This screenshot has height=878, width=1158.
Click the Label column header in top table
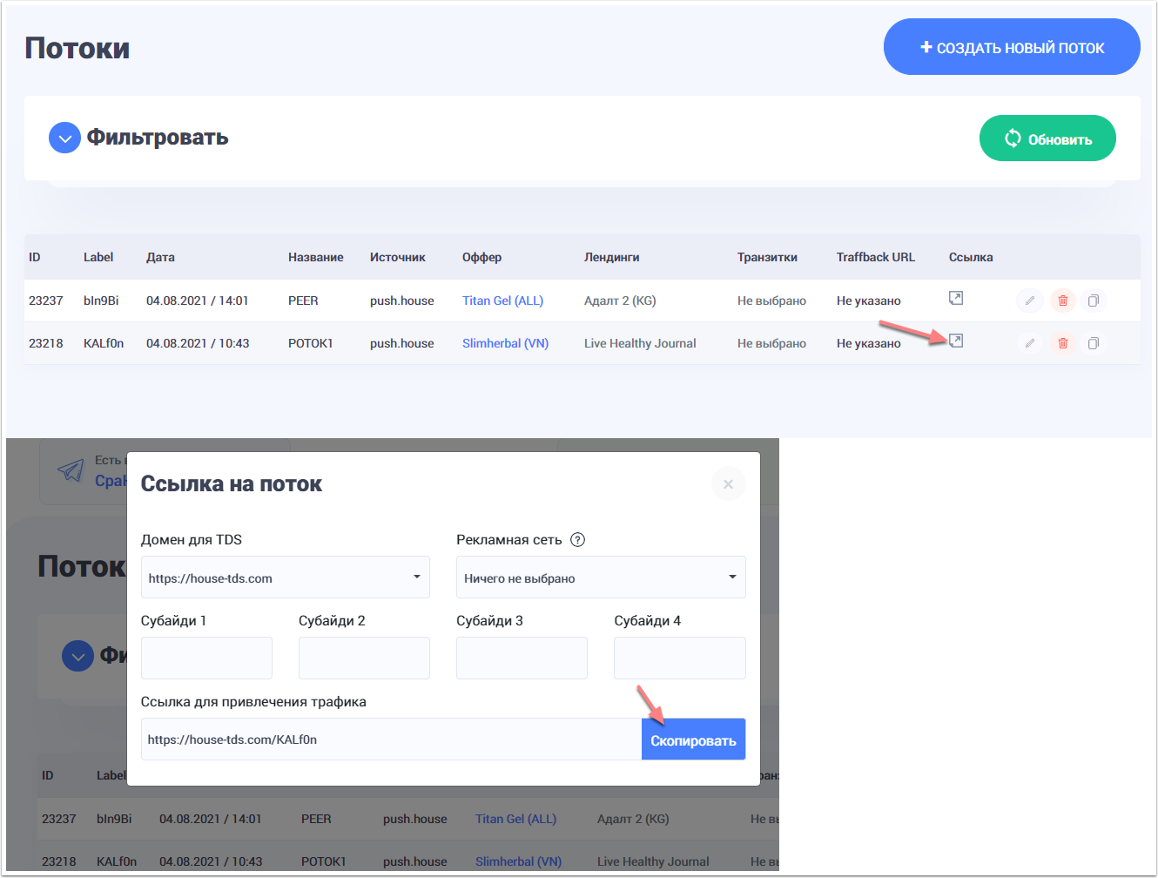point(98,257)
